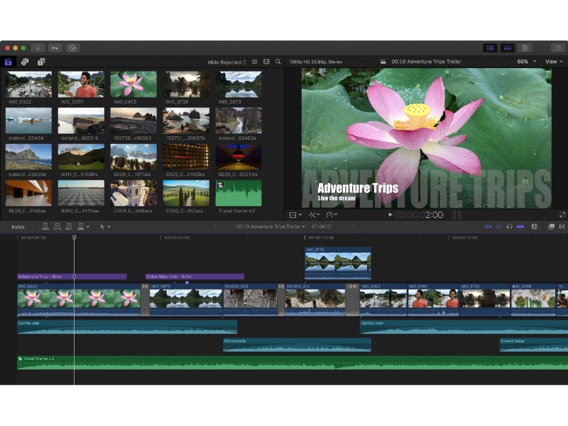This screenshot has height=426, width=568.
Task: Click the Import Media arrow button
Action: point(38,48)
